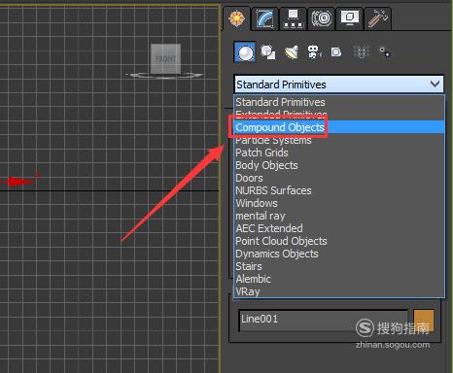Screen dimensions: 453x373
Task: Choose Particle Systems from the list
Action: click(x=339, y=140)
